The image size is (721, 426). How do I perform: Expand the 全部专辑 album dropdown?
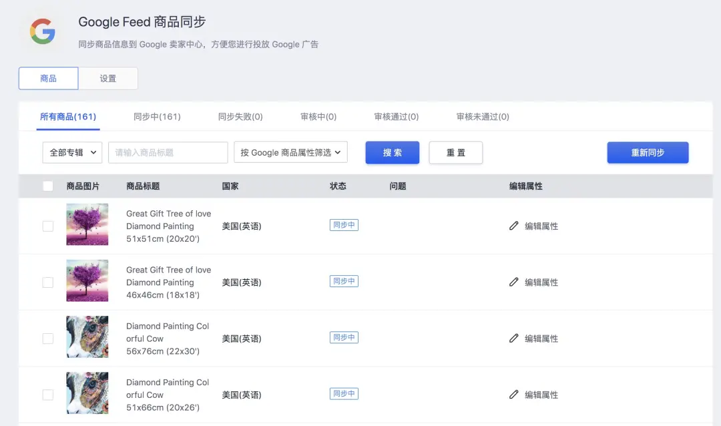(72, 152)
